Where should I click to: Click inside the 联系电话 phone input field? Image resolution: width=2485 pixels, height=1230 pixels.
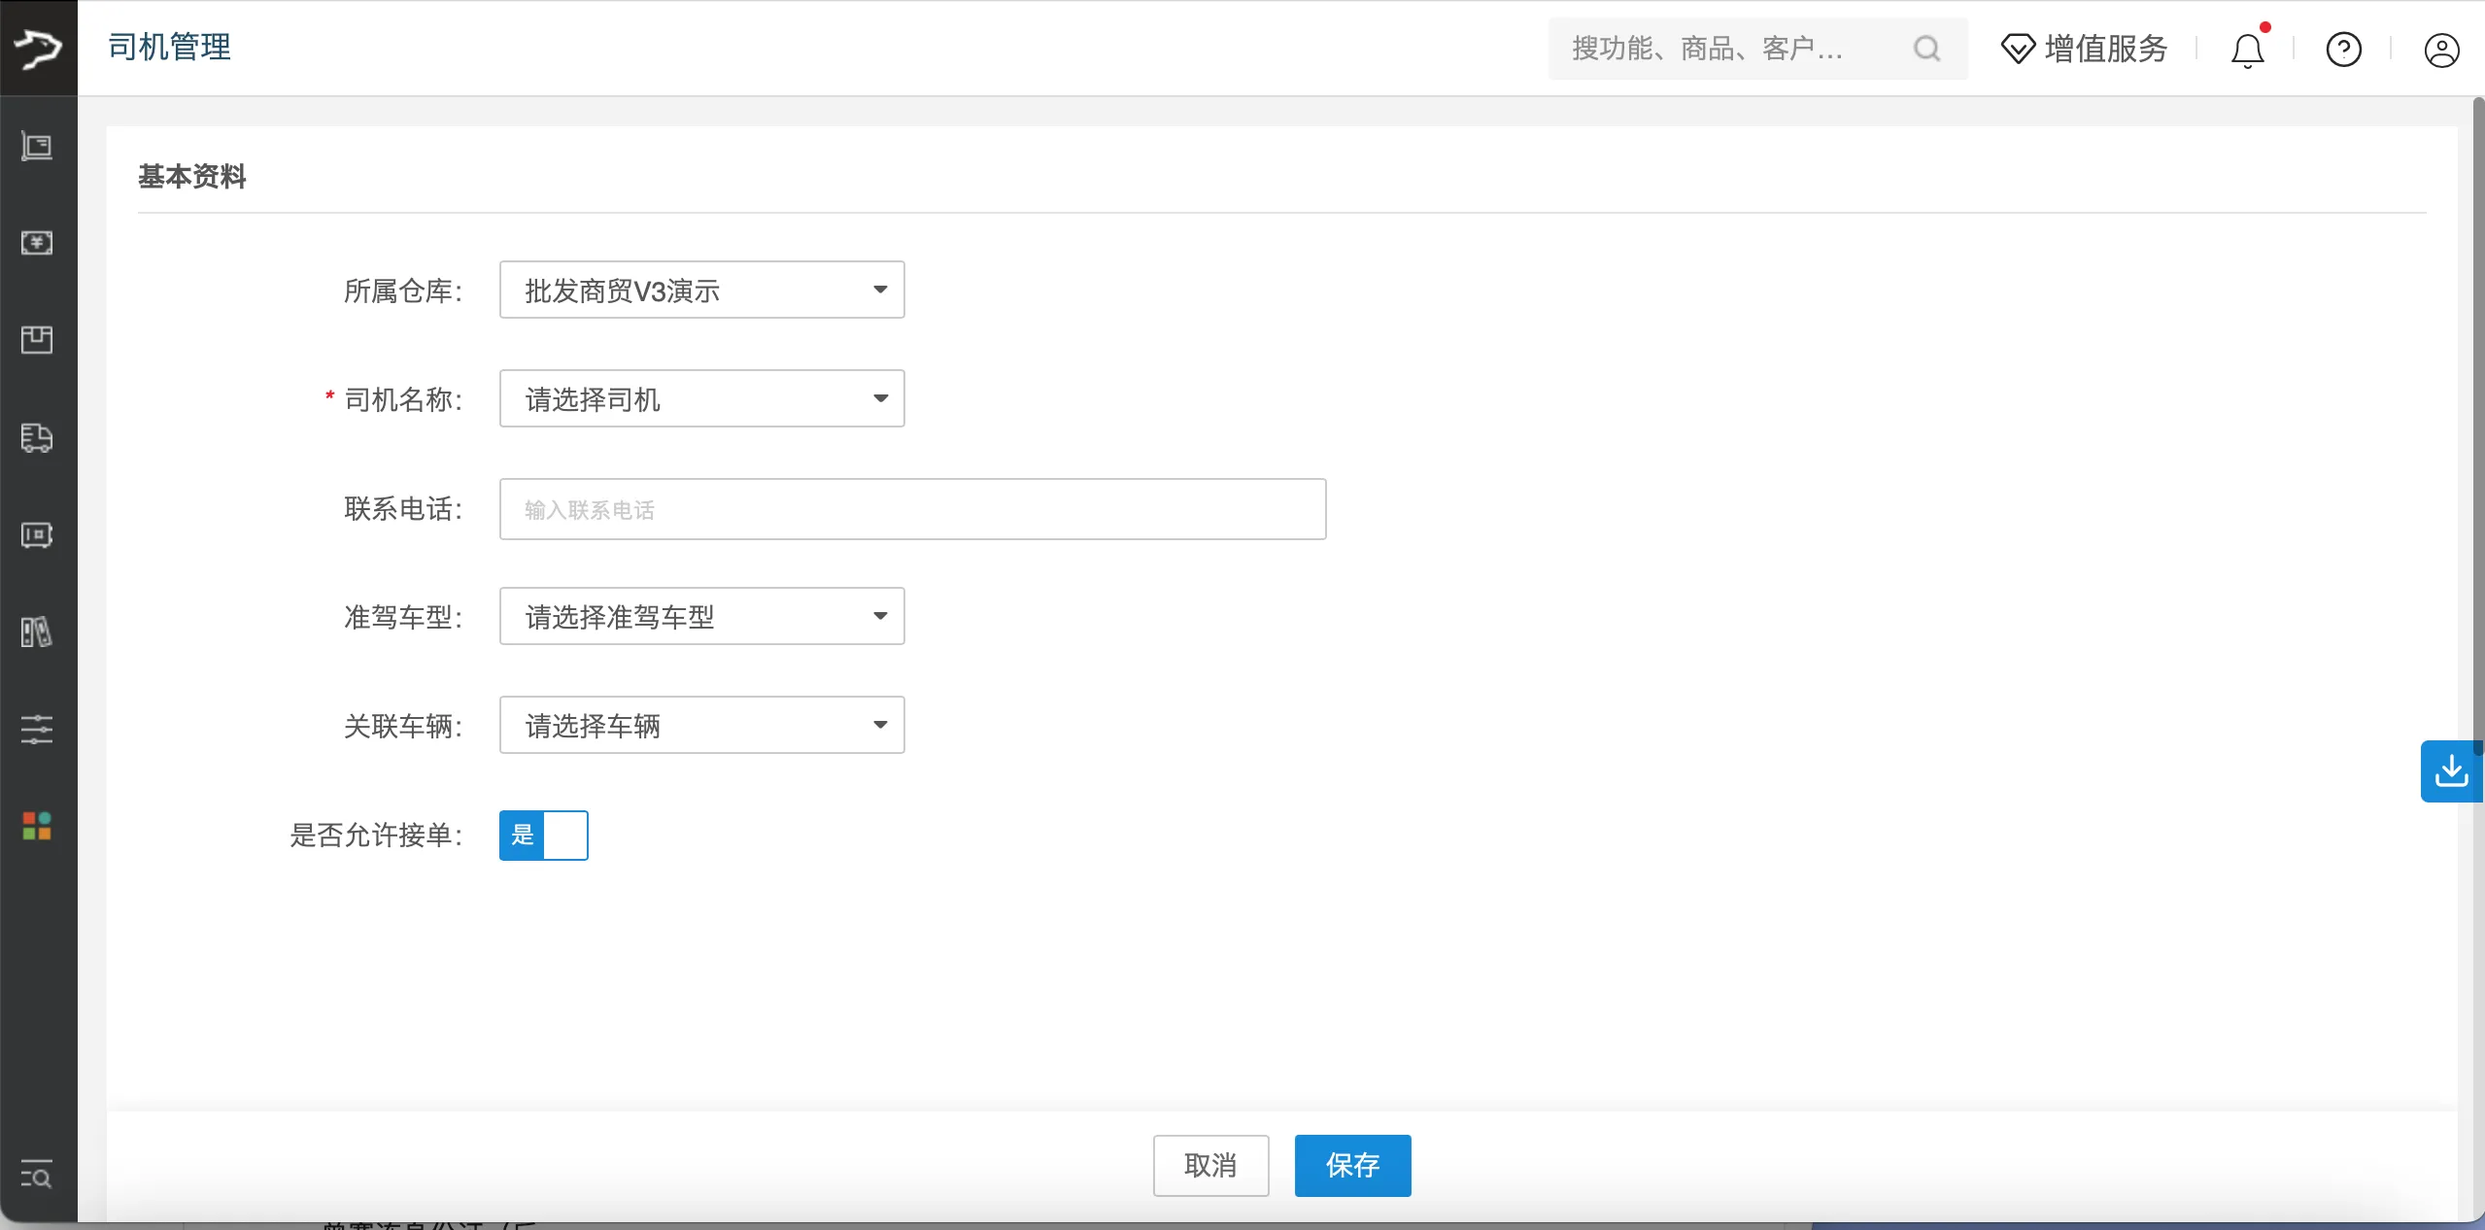911,508
